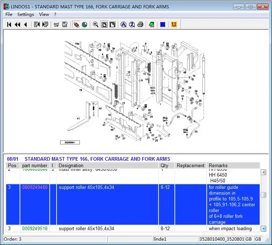Click the order checklist icon
The width and height of the screenshot is (272, 245).
click(x=65, y=24)
